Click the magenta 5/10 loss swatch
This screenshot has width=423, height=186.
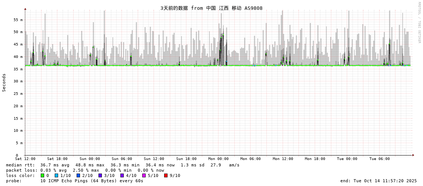click(144, 175)
